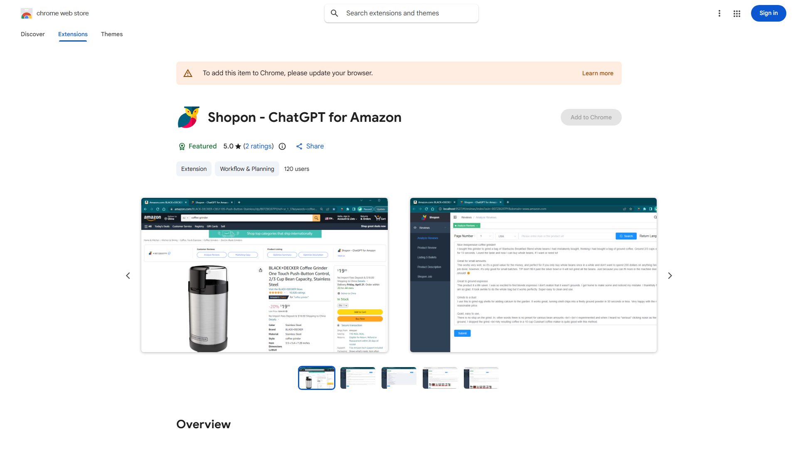This screenshot has width=798, height=449.
Task: Click the Shopon owl extension logo
Action: [189, 117]
